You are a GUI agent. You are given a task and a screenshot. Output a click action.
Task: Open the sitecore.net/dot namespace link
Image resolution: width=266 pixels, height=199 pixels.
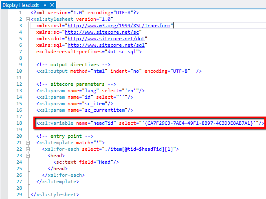(106, 39)
